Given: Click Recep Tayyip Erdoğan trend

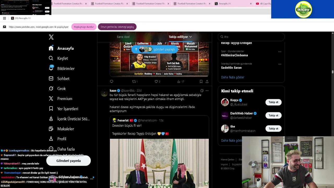Looking at the screenshot, I should click(236, 43).
